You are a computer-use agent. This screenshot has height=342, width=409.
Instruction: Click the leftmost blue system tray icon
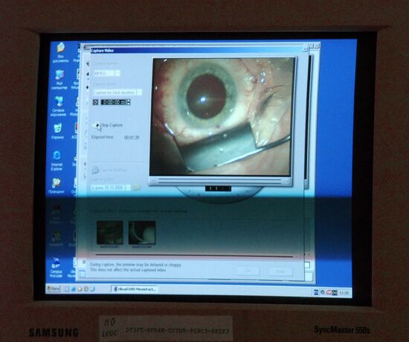(316, 292)
